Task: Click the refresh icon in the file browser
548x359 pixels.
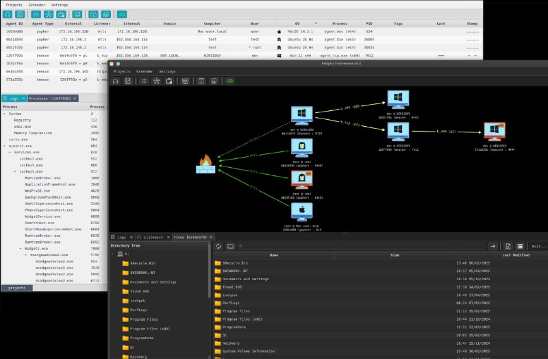Action: [x=219, y=246]
